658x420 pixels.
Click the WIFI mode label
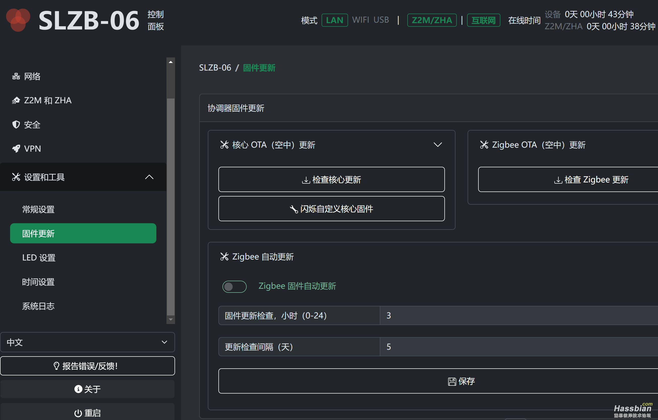[360, 20]
